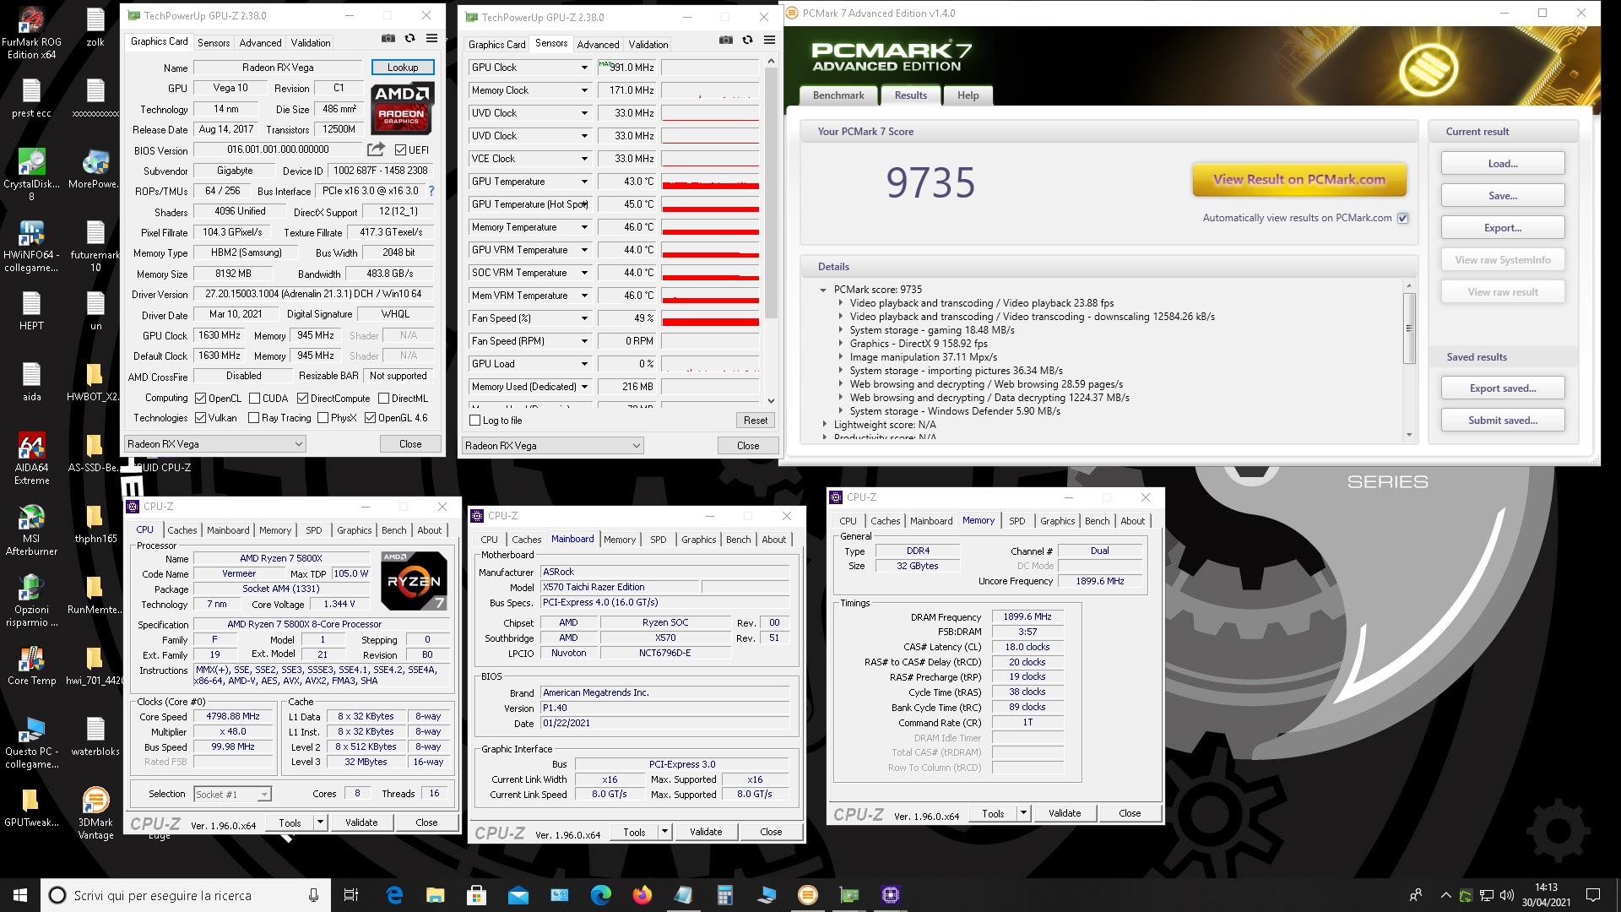The image size is (1621, 912).
Task: Open GPU Temperature sensor dropdown arrow
Action: pos(584,182)
